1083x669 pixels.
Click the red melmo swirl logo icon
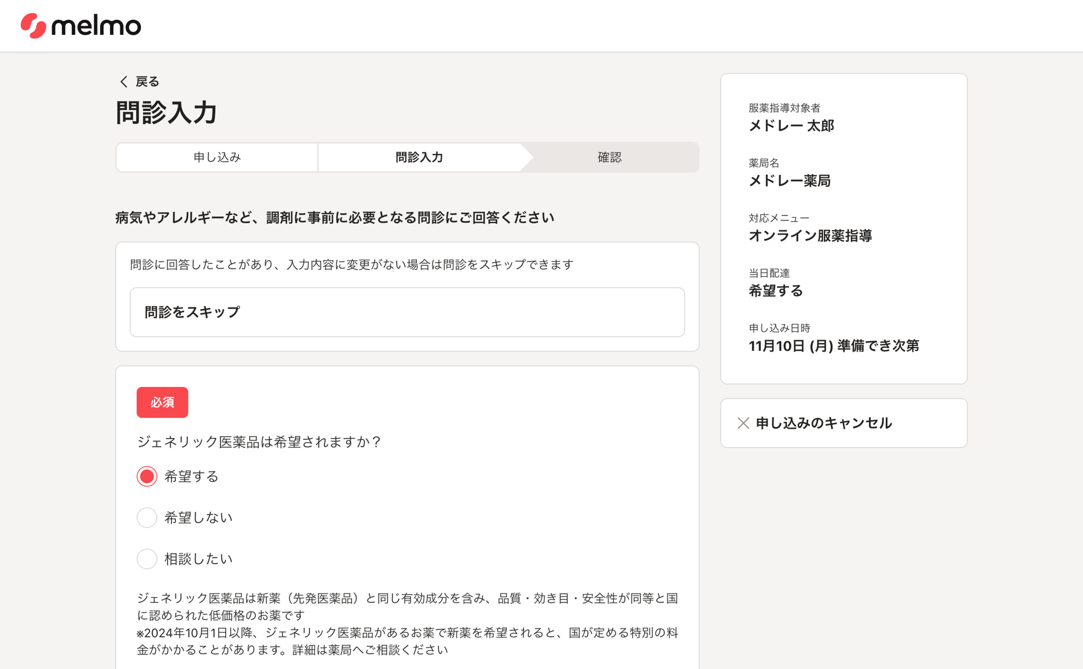[x=33, y=26]
